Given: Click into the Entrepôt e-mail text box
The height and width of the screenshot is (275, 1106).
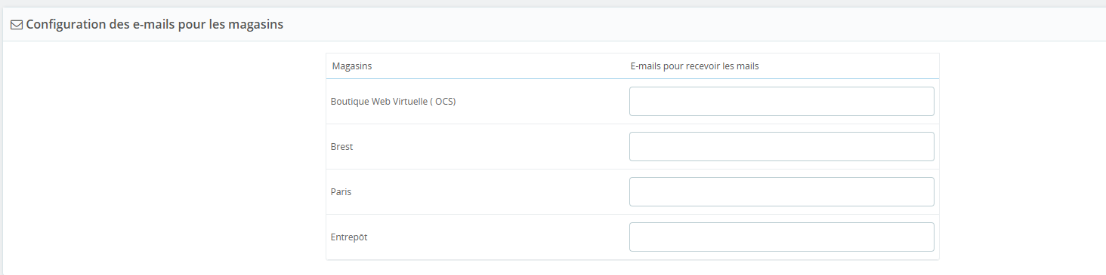Looking at the screenshot, I should pyautogui.click(x=782, y=237).
